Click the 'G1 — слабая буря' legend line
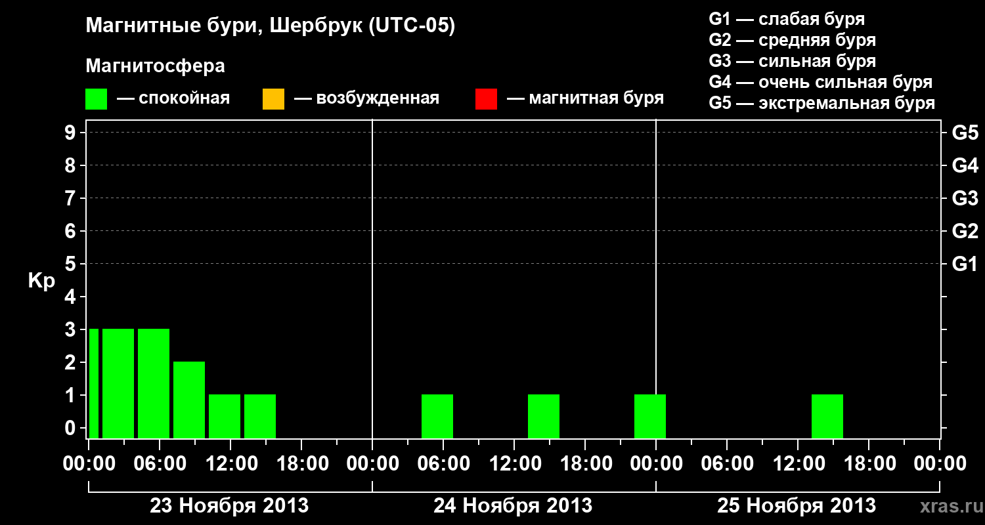Viewport: 985px width, 525px height. tap(787, 19)
